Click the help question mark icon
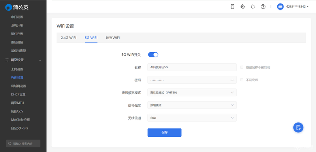Image resolution: width=316 pixels, height=152 pixels. pos(263,7)
